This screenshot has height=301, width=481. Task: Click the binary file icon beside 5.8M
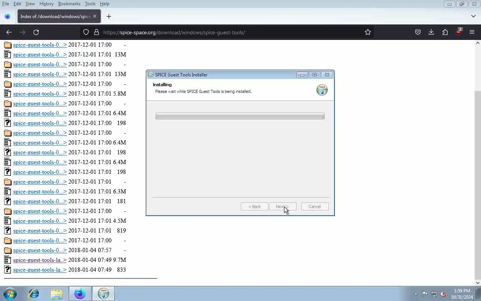pos(8,94)
